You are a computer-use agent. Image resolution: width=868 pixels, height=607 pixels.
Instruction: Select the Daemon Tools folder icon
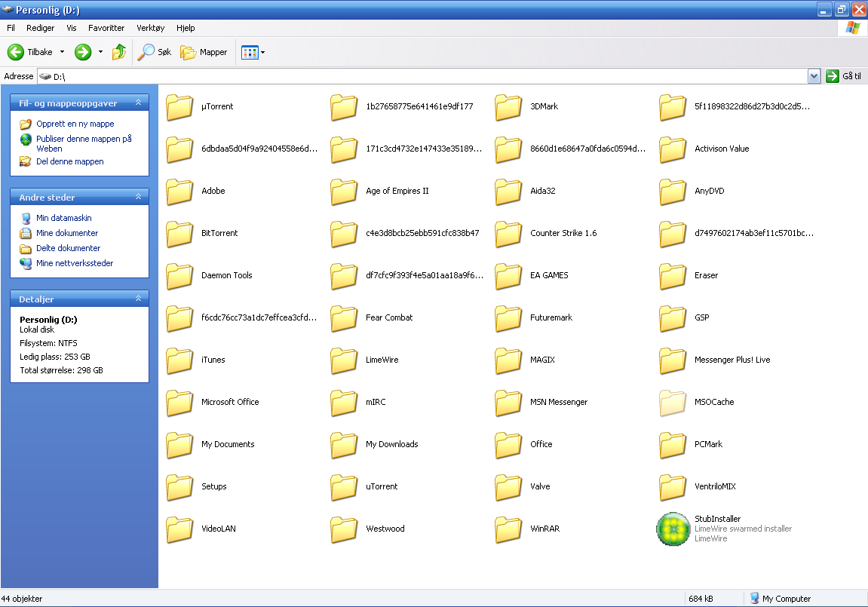179,275
